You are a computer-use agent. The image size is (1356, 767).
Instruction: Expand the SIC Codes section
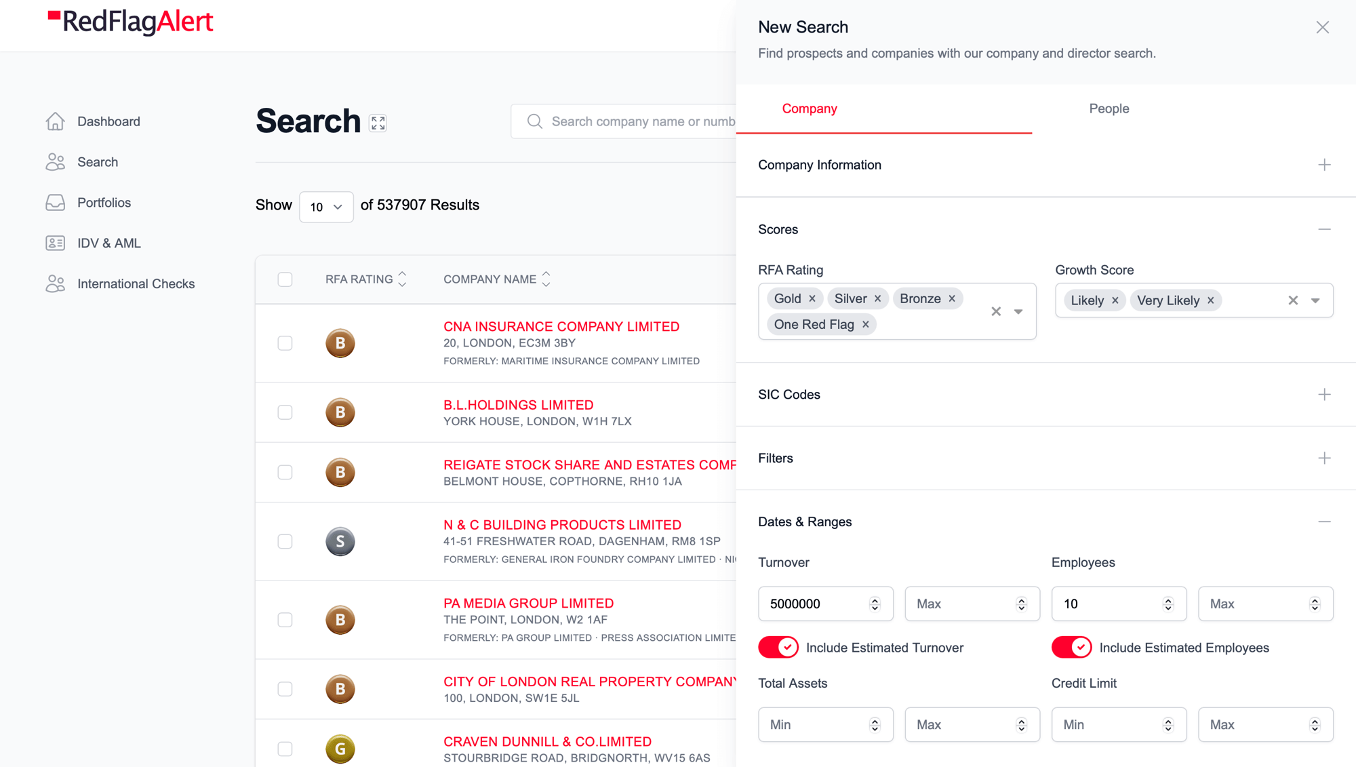tap(1324, 395)
